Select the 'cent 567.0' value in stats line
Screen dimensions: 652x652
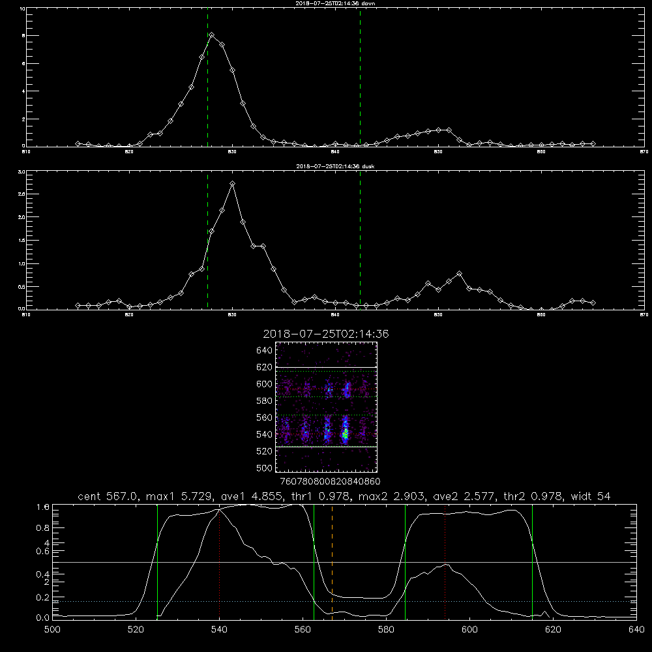click(x=108, y=496)
